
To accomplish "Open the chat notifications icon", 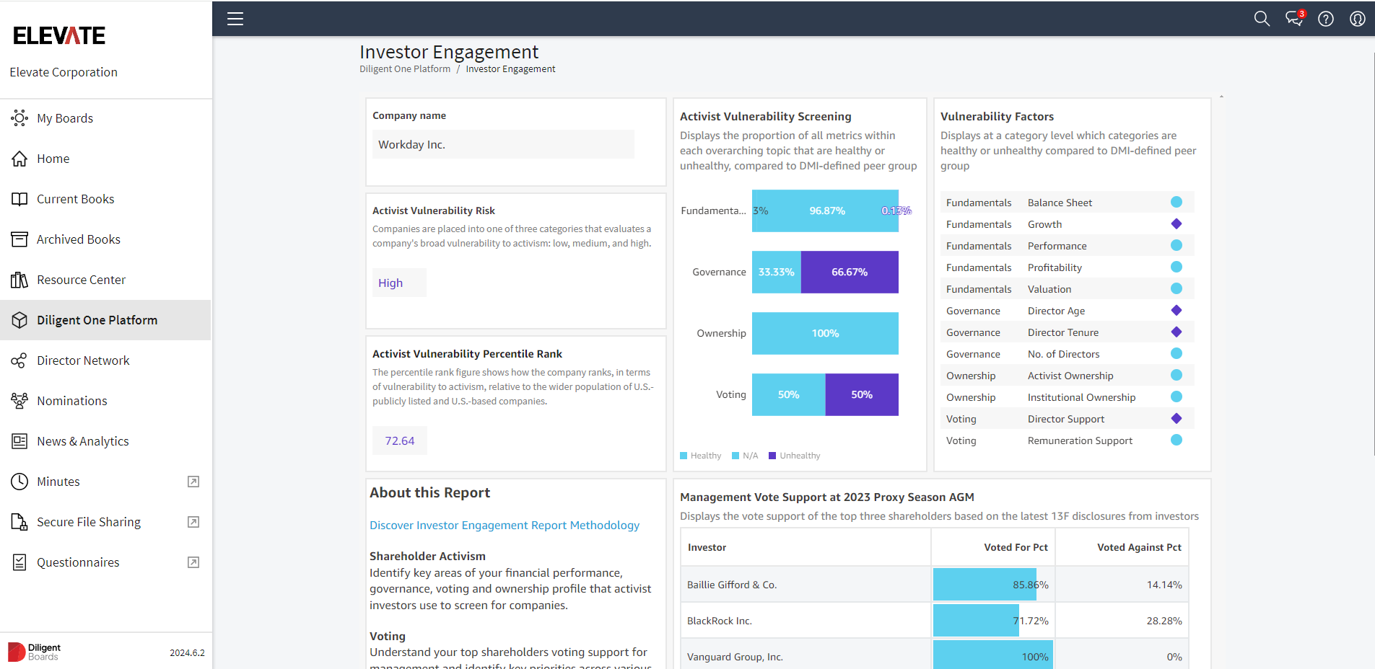I will click(1294, 19).
